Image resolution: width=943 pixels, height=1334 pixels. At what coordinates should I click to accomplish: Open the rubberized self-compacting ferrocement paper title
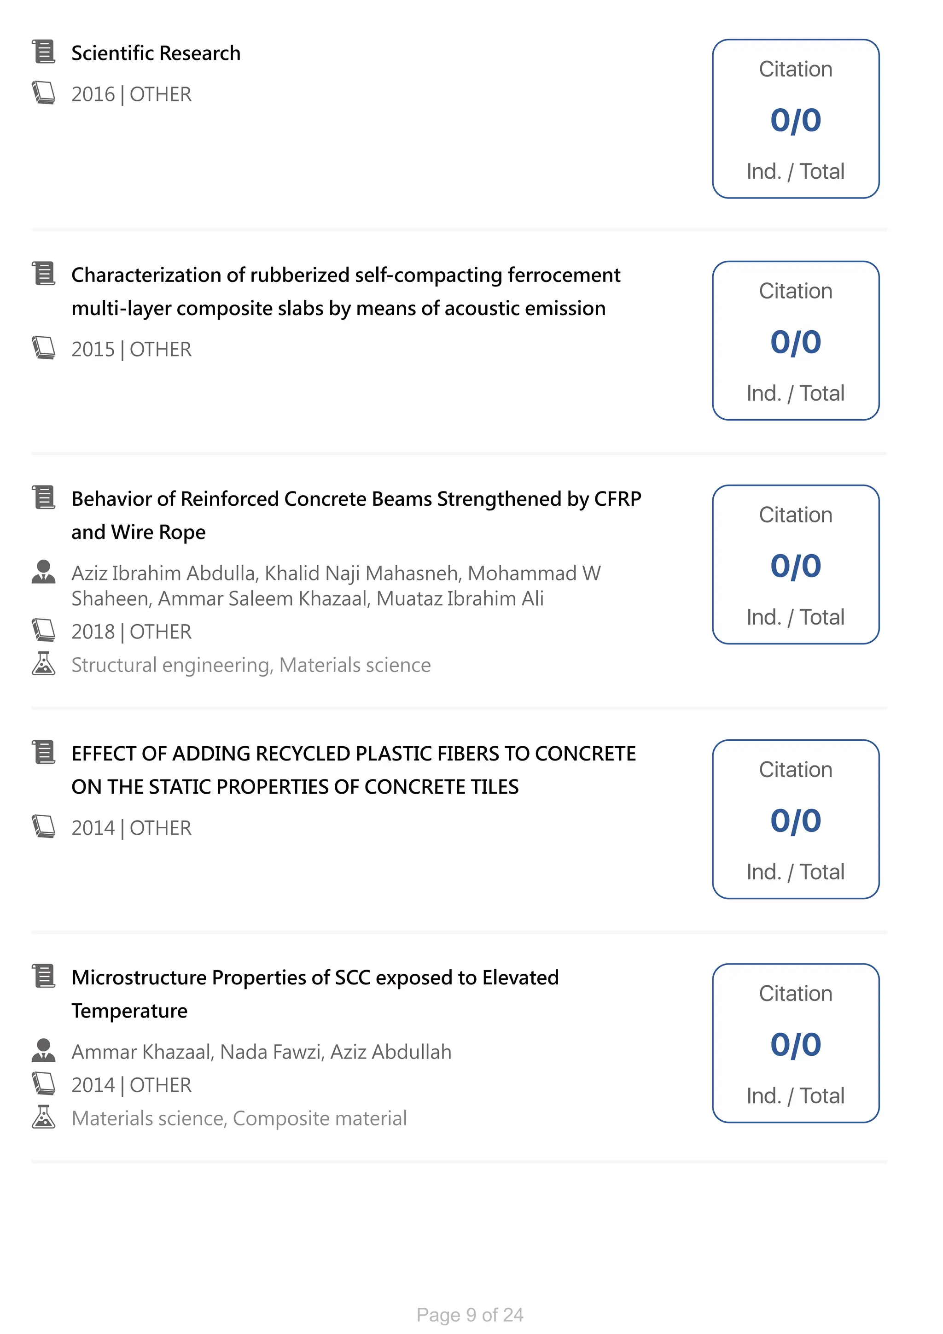click(345, 291)
